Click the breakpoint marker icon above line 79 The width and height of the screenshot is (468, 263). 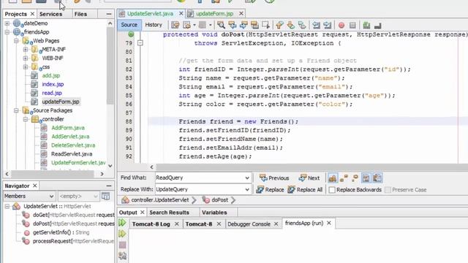(131, 34)
